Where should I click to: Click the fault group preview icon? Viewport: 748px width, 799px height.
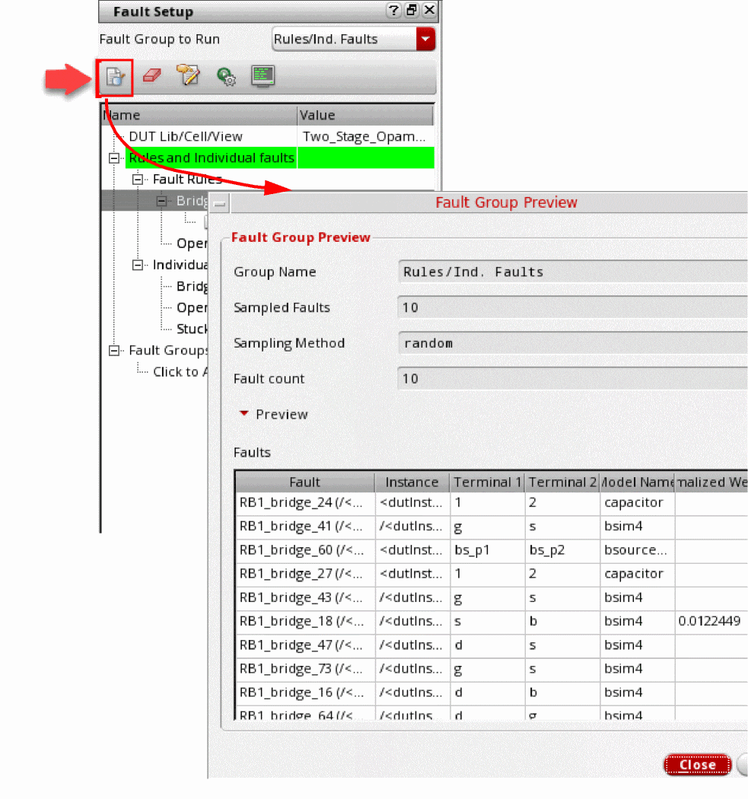(x=115, y=77)
